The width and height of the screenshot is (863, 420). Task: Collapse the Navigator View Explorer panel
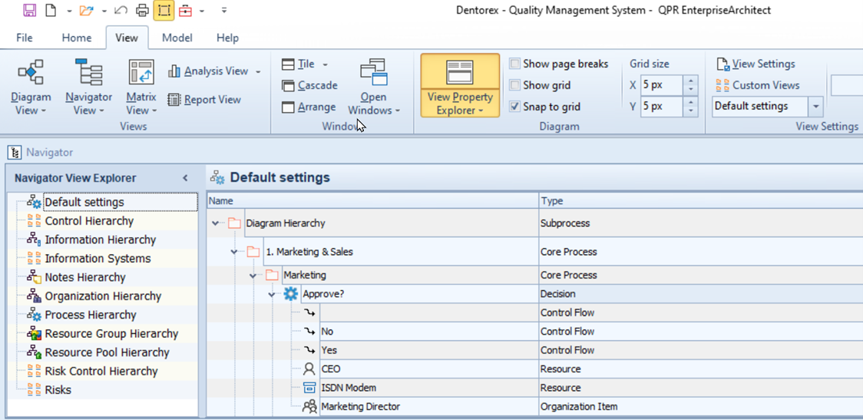pos(186,178)
